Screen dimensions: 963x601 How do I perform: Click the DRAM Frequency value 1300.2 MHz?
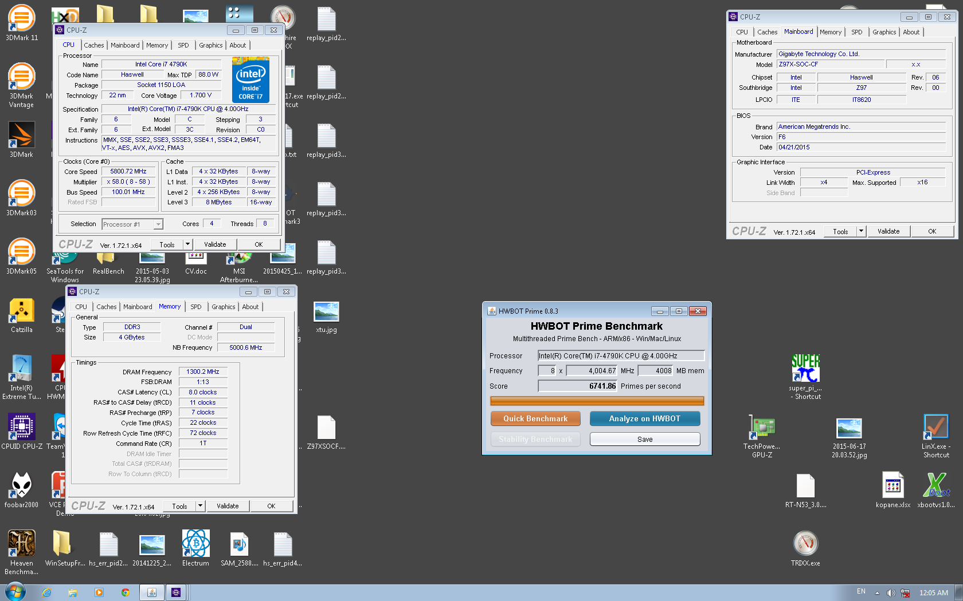(x=203, y=371)
